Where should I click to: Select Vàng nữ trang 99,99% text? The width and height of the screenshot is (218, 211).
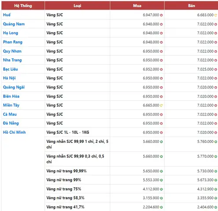coord(67,171)
